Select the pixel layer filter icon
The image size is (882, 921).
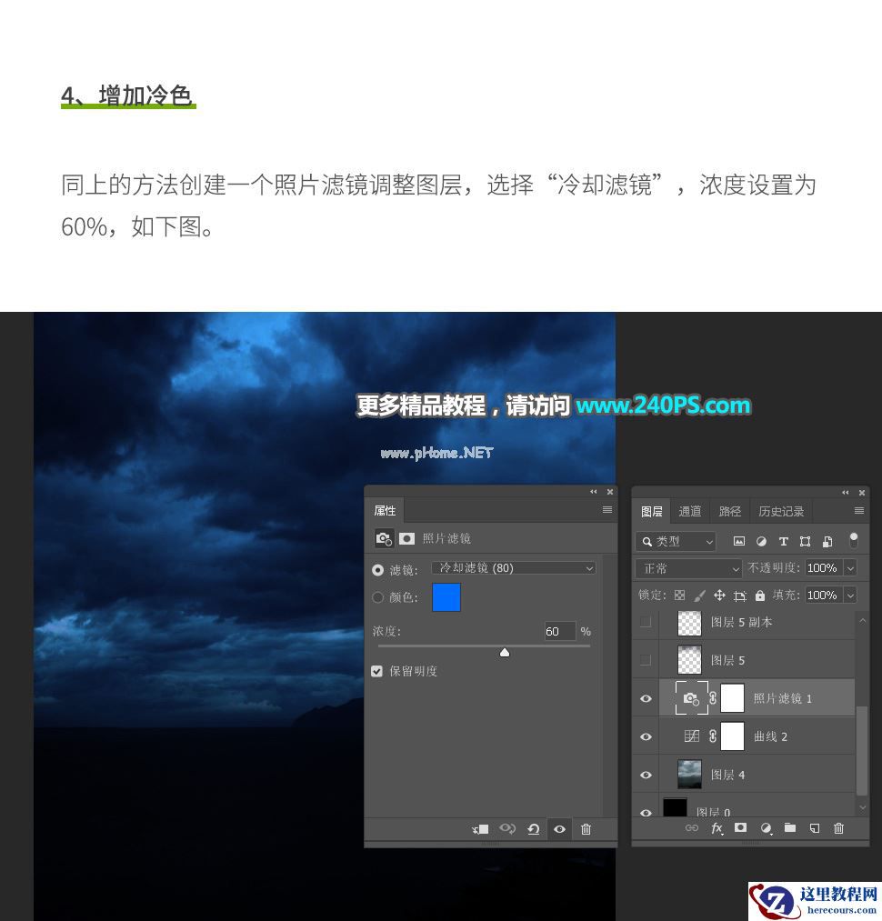[x=738, y=541]
